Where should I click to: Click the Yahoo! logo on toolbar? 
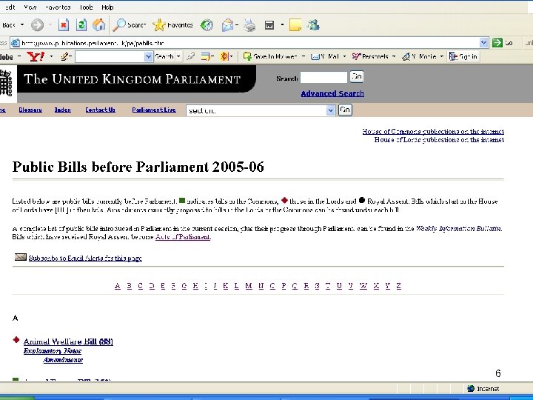click(36, 56)
